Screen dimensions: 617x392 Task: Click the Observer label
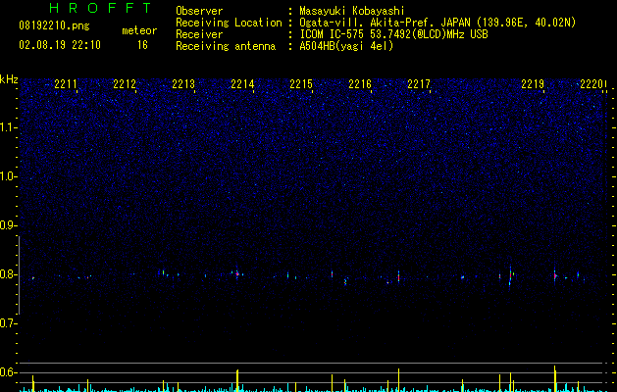(x=199, y=11)
